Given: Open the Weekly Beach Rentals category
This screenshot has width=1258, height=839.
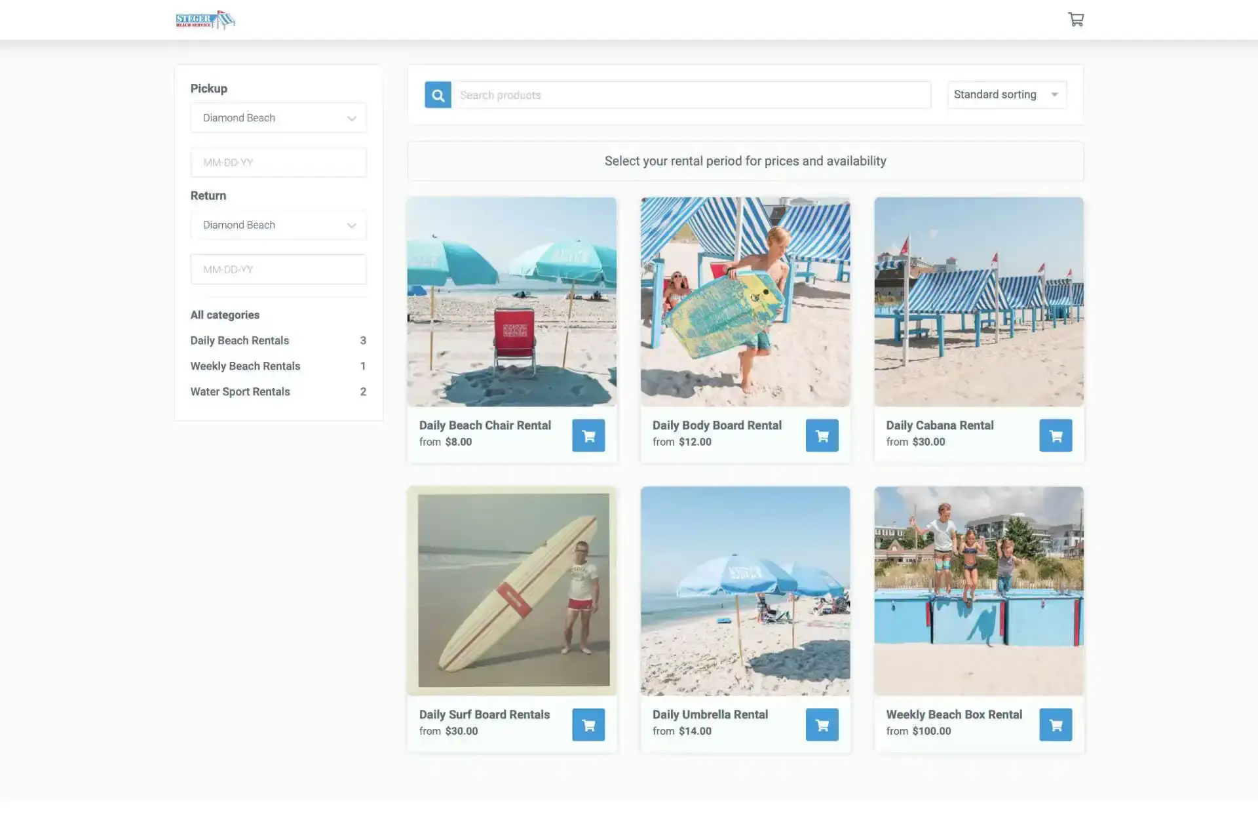Looking at the screenshot, I should [x=245, y=366].
